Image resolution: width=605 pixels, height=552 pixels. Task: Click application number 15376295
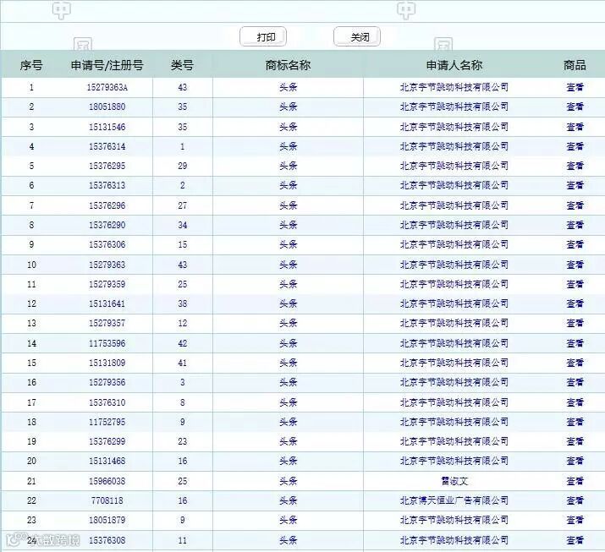(x=107, y=166)
